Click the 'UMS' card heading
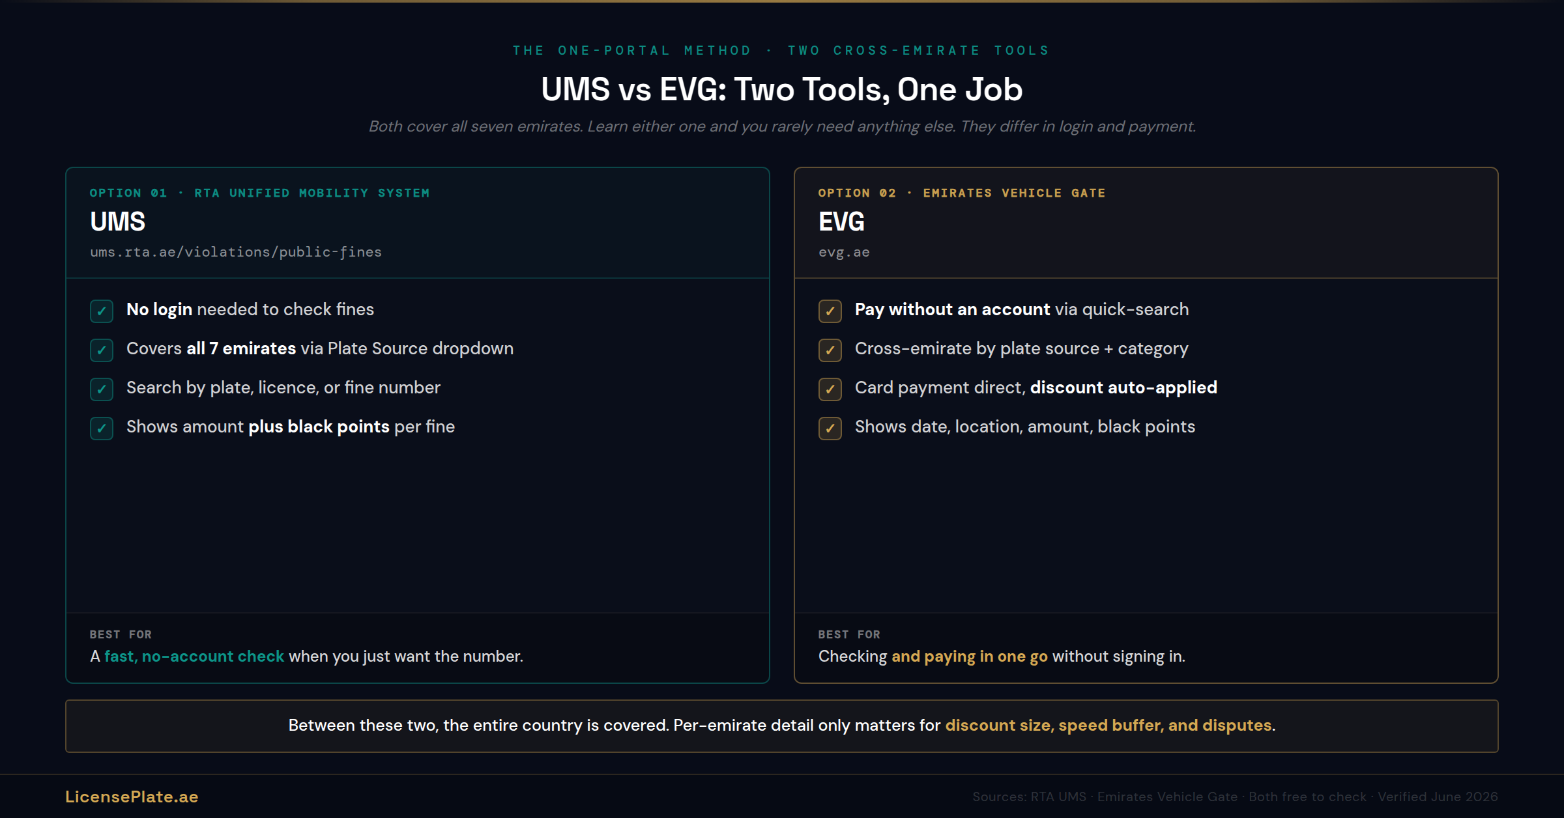Screen dimensions: 1564x818 point(117,221)
